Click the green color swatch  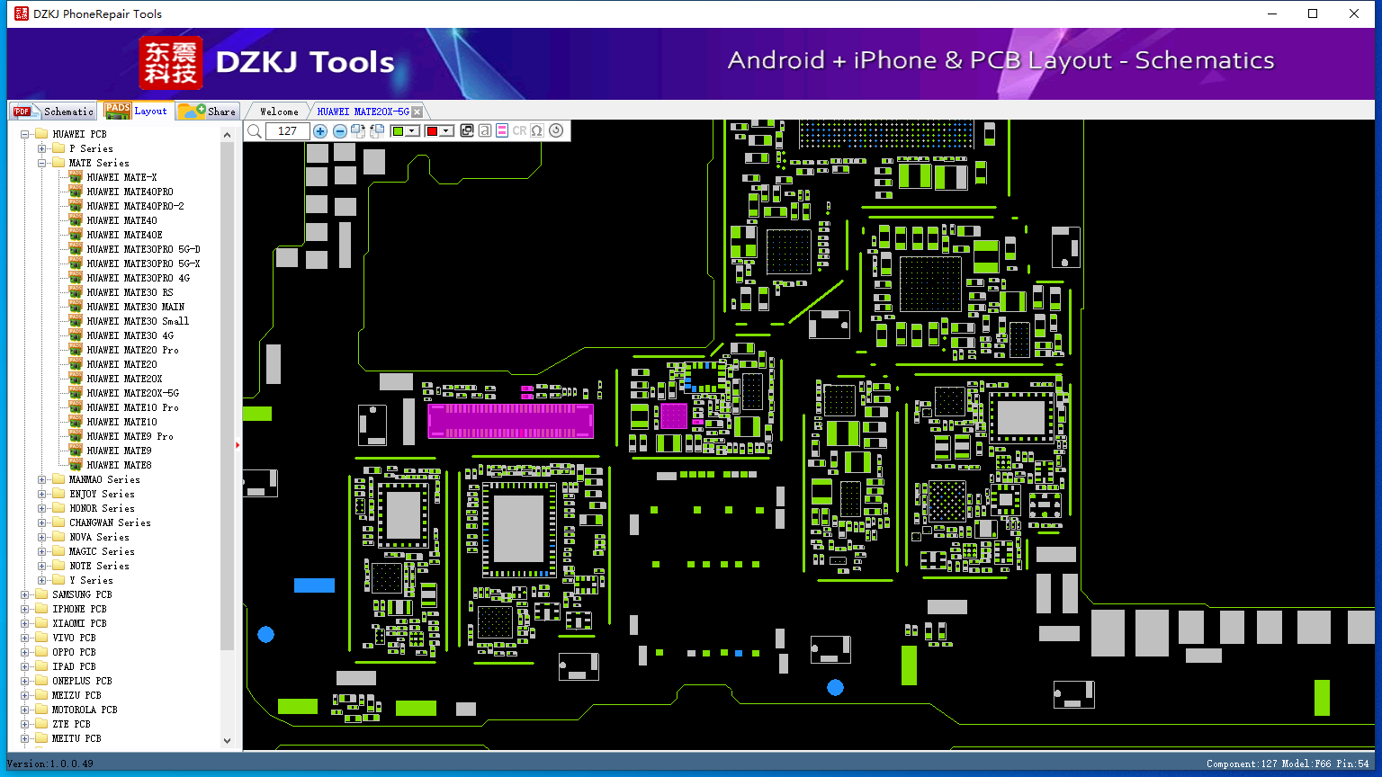point(398,131)
